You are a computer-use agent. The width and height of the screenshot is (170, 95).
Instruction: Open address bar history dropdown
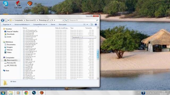point(63,20)
